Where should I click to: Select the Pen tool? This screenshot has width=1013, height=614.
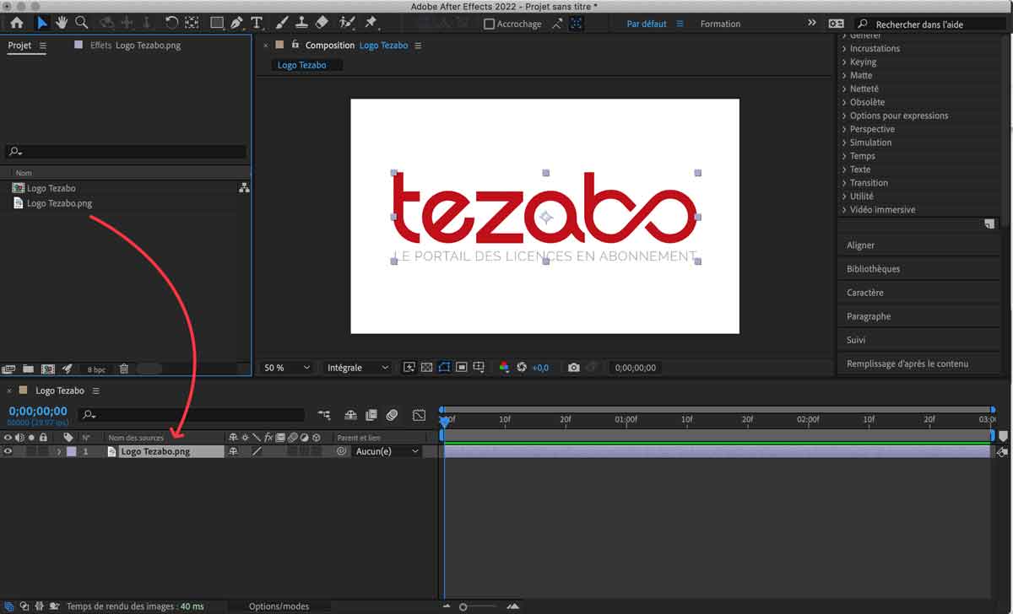pyautogui.click(x=236, y=23)
